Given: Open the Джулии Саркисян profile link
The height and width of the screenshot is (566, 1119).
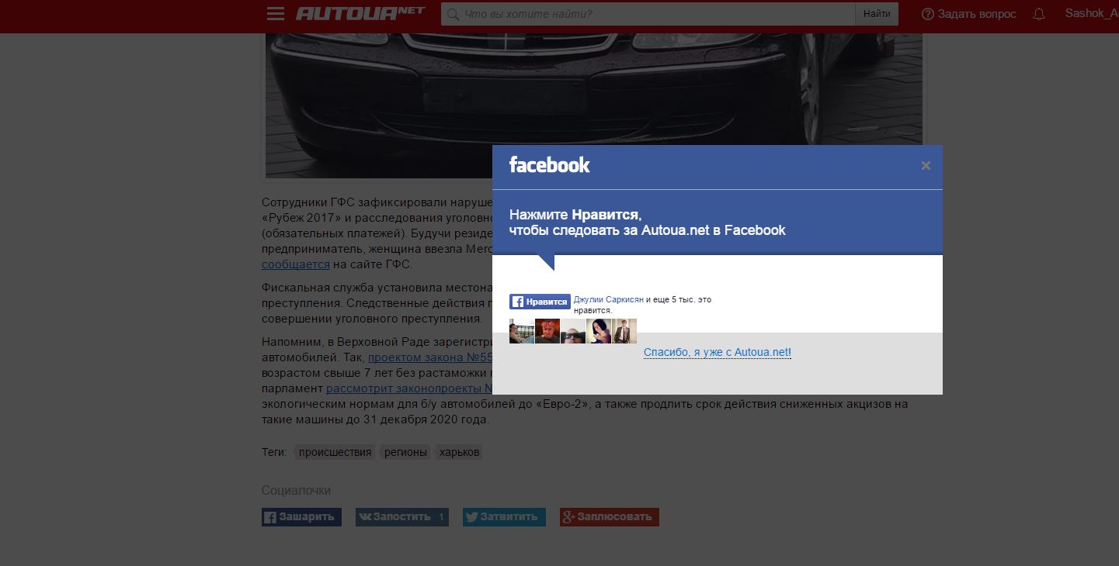Looking at the screenshot, I should pyautogui.click(x=608, y=299).
